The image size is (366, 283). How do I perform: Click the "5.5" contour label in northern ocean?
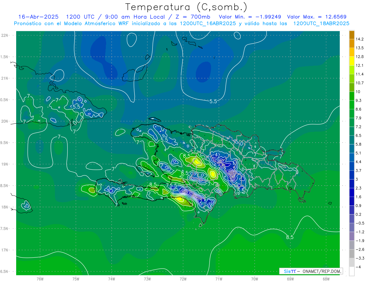[x=213, y=101]
